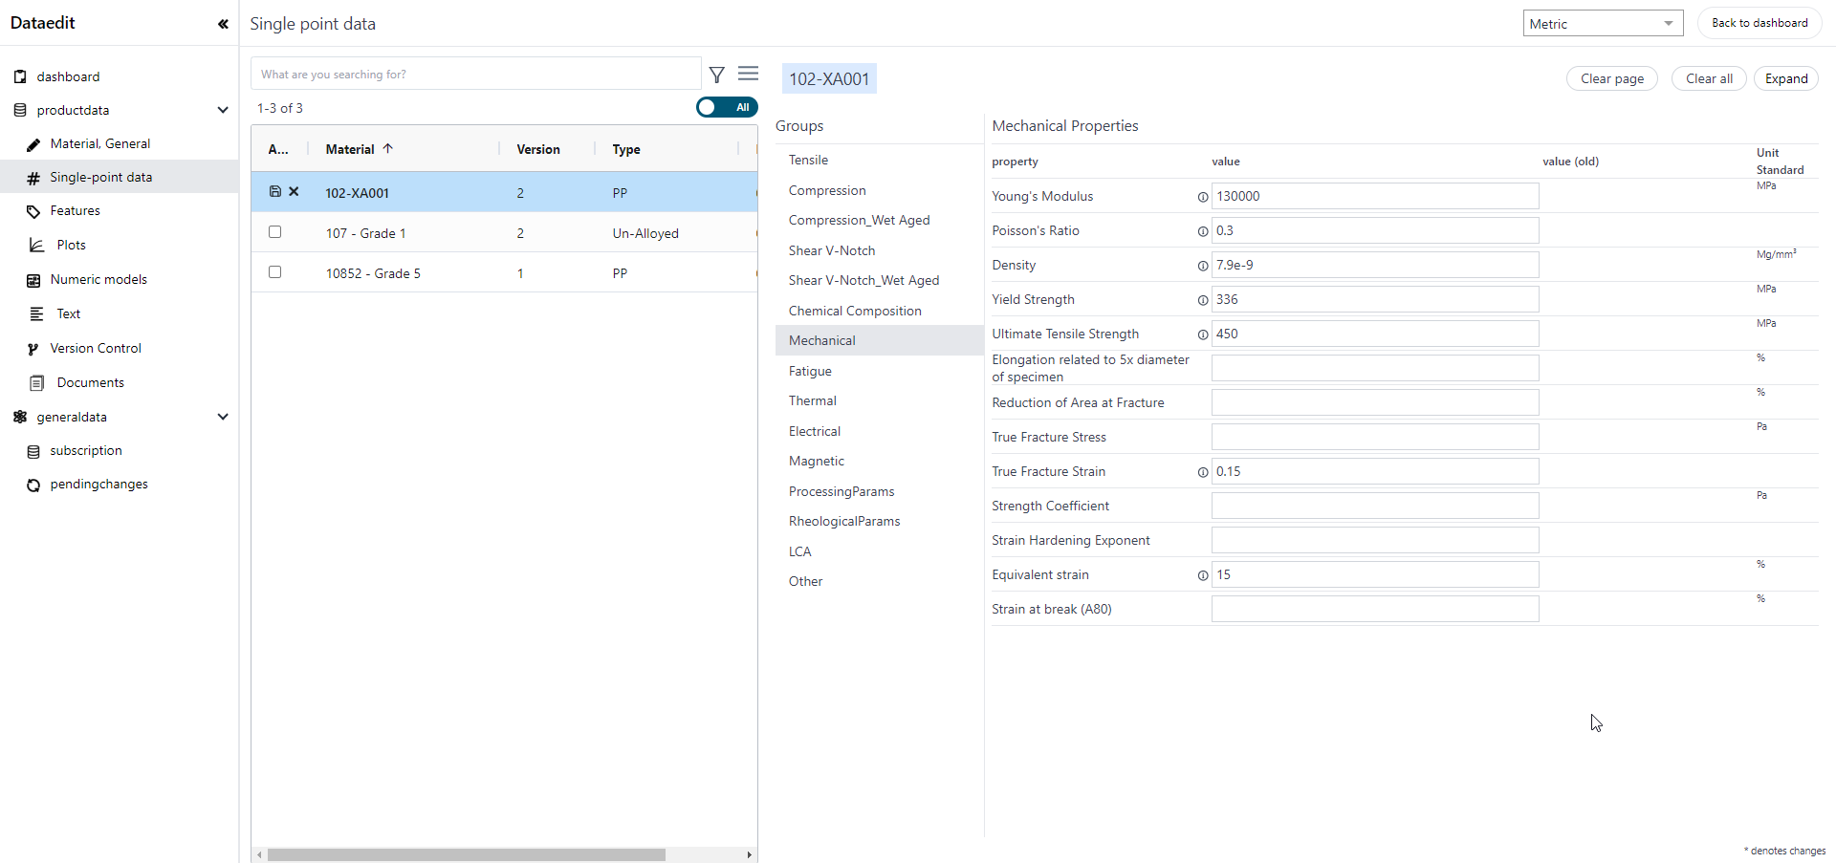The width and height of the screenshot is (1836, 863).
Task: Click the search field 'What are you searching for?'
Action: pos(475,74)
